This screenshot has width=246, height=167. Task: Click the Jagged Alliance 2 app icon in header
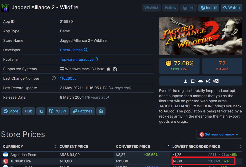tap(5, 8)
